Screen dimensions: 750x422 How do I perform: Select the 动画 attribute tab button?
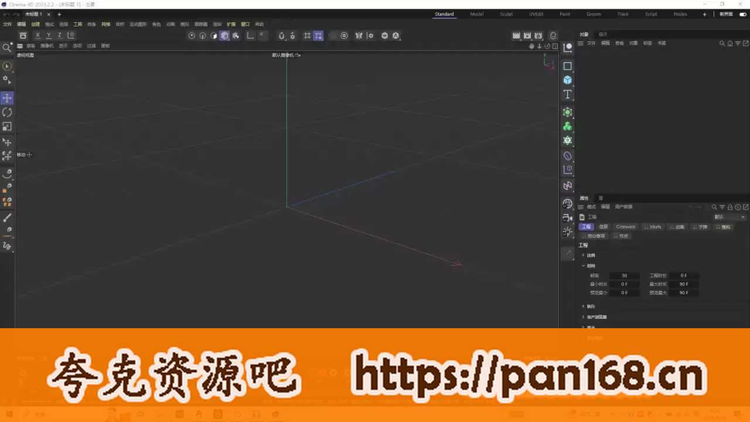(x=677, y=227)
